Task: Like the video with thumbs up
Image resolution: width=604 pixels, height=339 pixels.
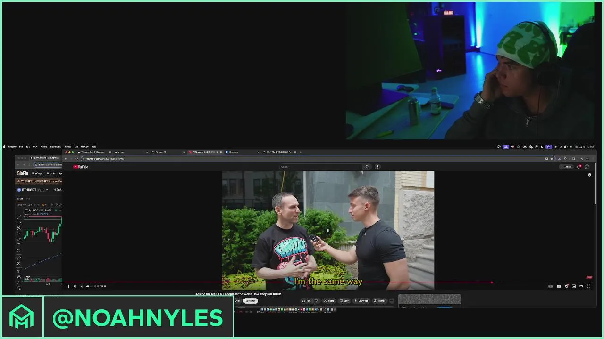Action: coord(306,301)
